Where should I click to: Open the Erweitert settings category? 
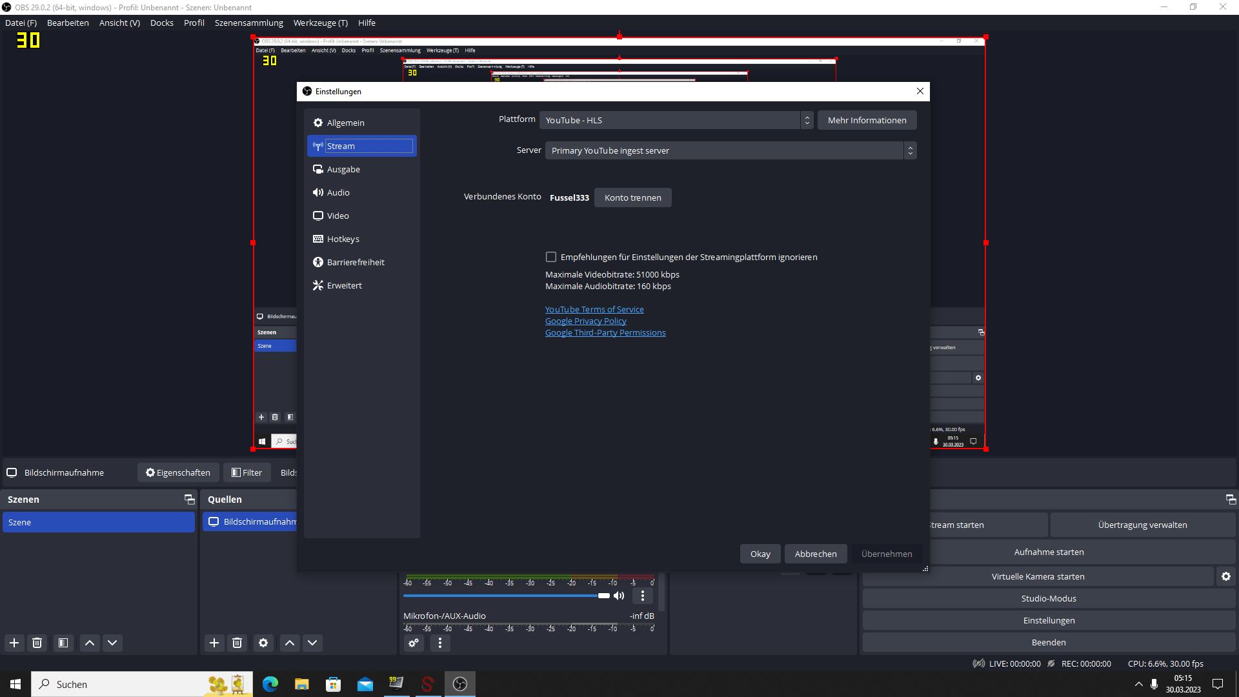361,285
